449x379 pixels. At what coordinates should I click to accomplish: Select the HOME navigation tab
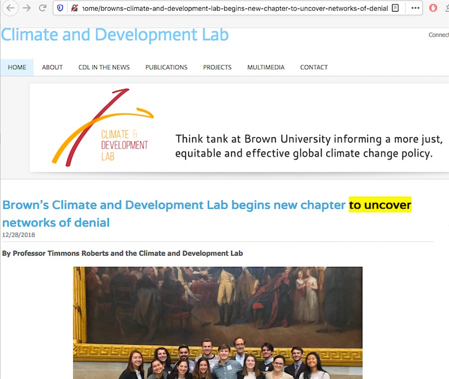click(x=17, y=67)
